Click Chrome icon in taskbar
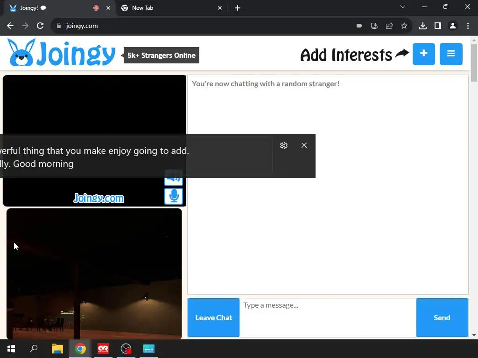Viewport: 478px width, 358px height. 80,349
